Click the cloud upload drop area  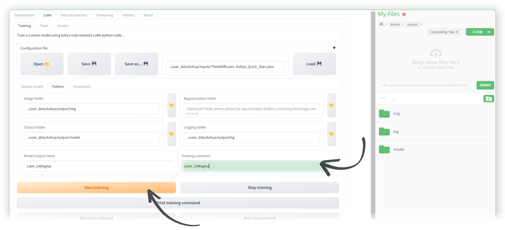coord(436,59)
